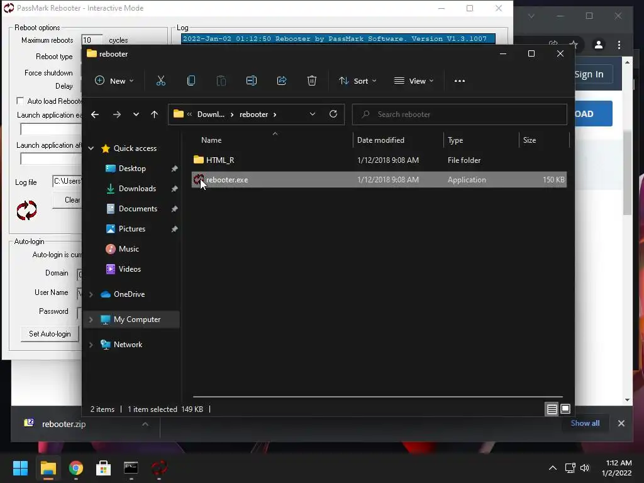Click the Rebooter red arrows logo in PassMark window
This screenshot has height=483, width=644.
(x=26, y=210)
